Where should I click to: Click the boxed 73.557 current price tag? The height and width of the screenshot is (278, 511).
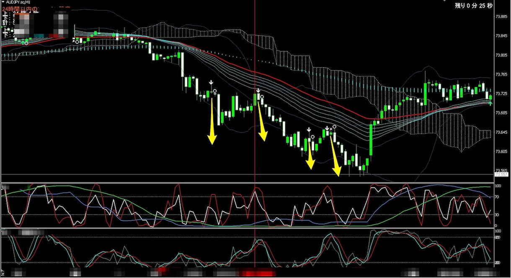coord(501,174)
